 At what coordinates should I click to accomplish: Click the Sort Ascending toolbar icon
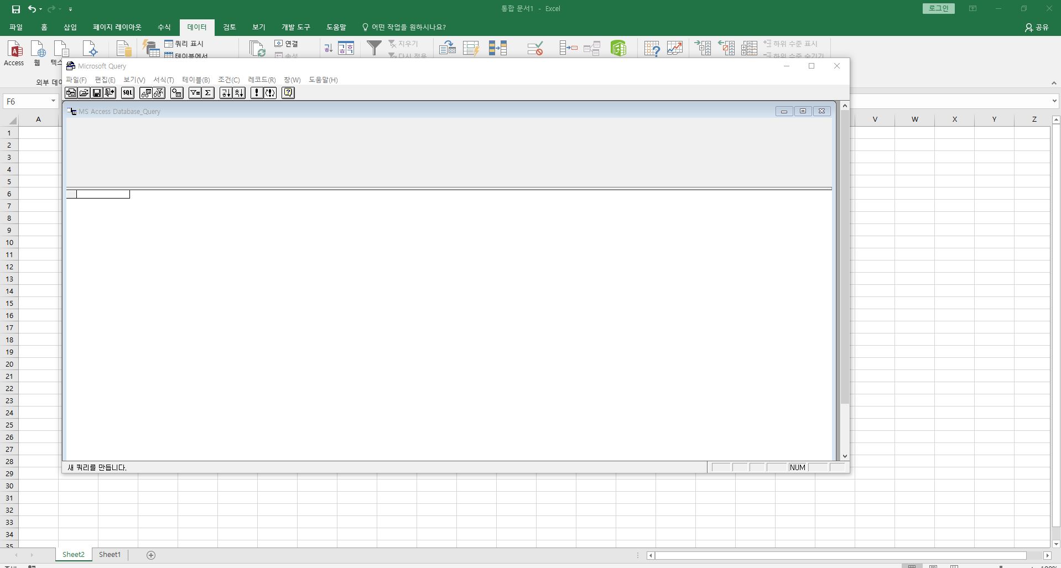[x=226, y=93]
